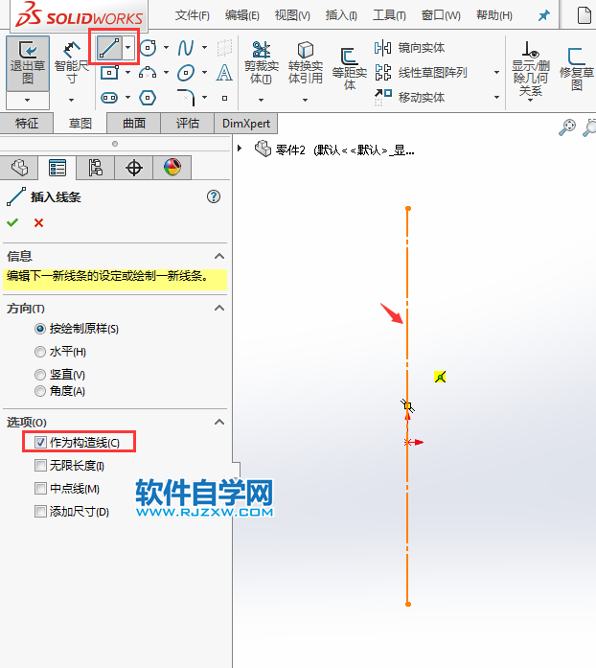The width and height of the screenshot is (596, 668).
Task: Open the Rectangle tool dropdown arrow
Action: click(x=127, y=73)
